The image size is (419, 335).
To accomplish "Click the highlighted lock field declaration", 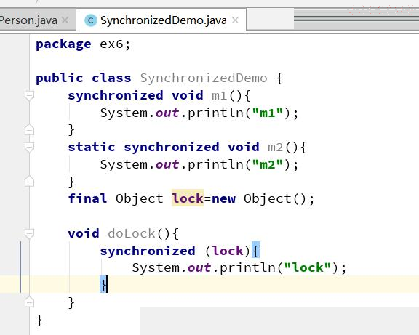I will click(188, 198).
